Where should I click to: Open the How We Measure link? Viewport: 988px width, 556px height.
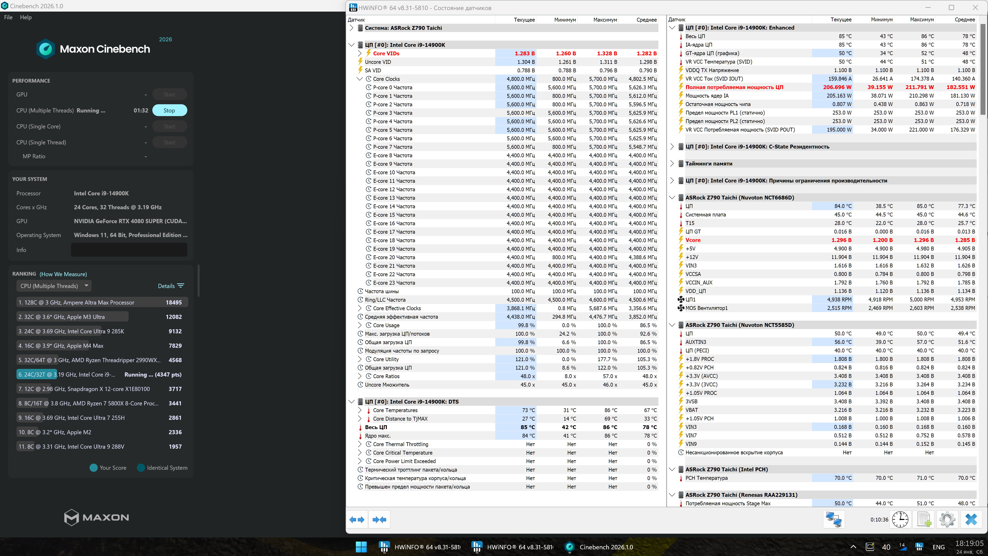coord(63,274)
